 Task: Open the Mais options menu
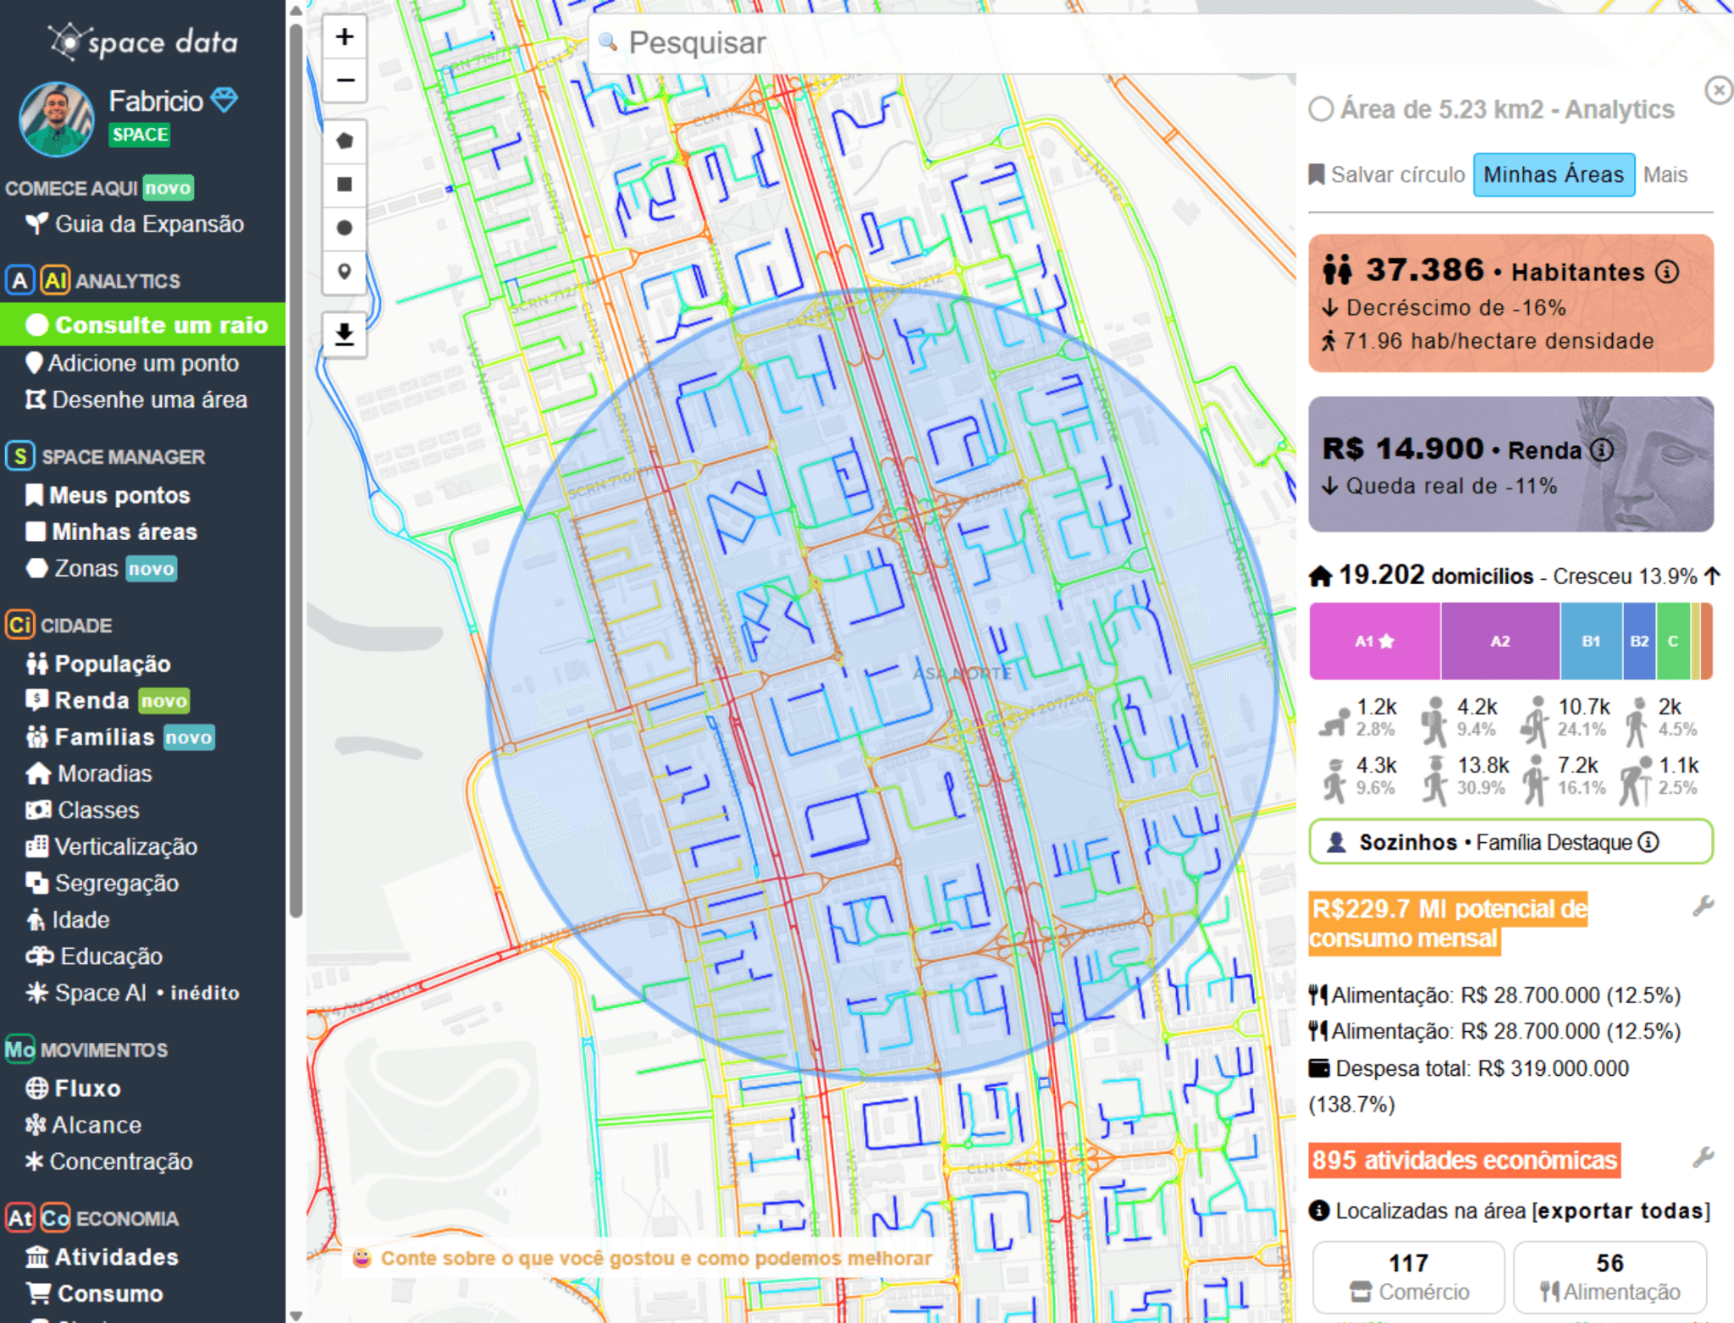(x=1665, y=175)
